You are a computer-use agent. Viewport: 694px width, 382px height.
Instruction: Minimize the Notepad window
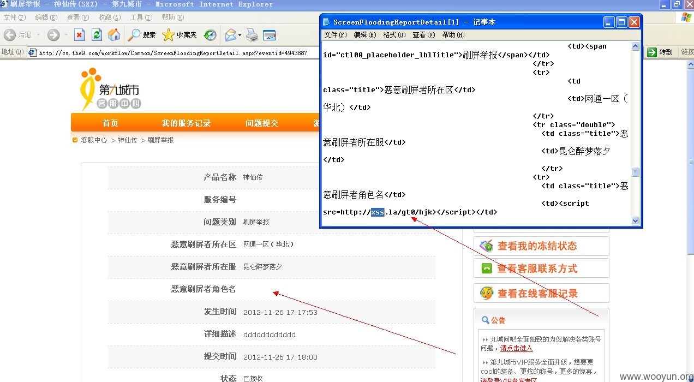pos(609,22)
